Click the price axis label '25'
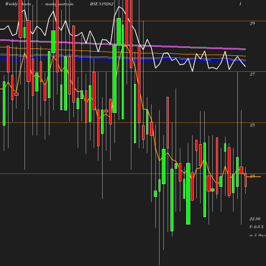Screen dimensions: 266x266 [x=252, y=125]
